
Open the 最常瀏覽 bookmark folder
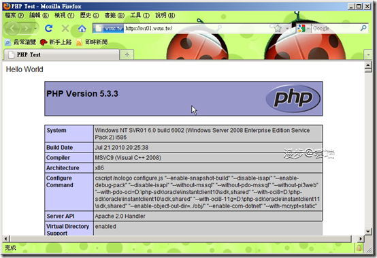pos(20,42)
